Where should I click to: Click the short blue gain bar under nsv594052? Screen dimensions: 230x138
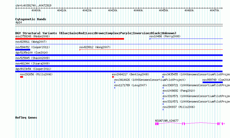(23, 50)
